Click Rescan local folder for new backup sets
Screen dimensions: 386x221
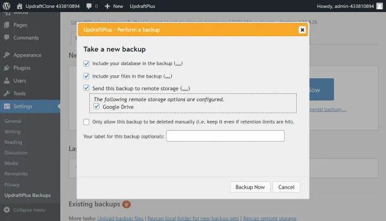coord(193,219)
